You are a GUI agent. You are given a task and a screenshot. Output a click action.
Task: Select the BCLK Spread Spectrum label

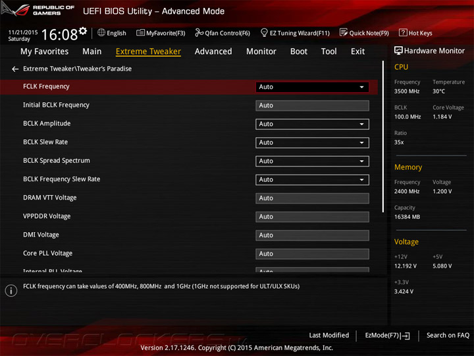click(57, 160)
